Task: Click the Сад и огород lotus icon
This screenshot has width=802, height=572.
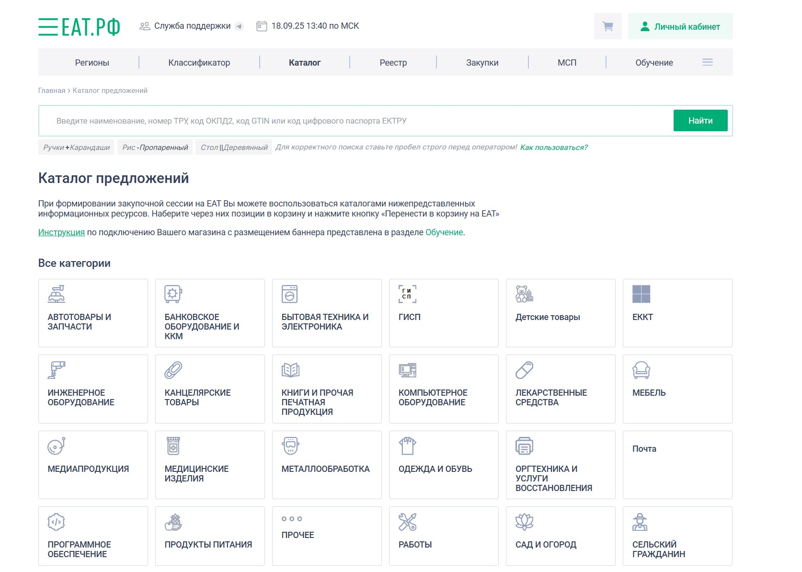Action: pos(524,522)
